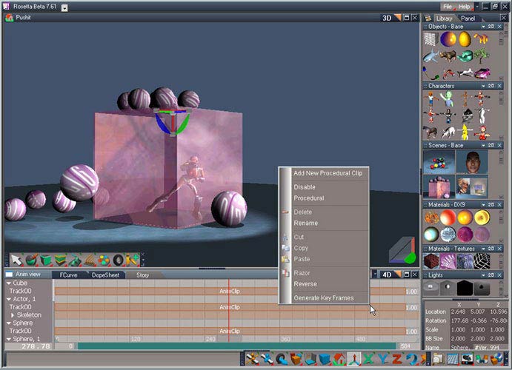Toggle 3D view mode button in viewport
Viewport: 512px width, 370px height.
click(x=387, y=18)
